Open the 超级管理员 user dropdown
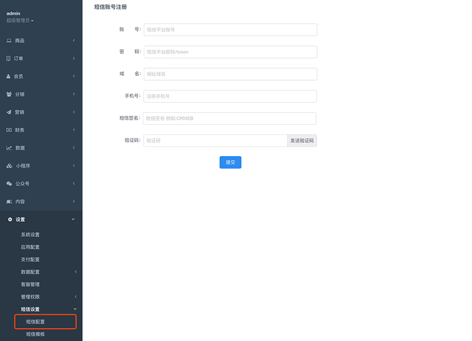This screenshot has width=472, height=341. click(20, 20)
